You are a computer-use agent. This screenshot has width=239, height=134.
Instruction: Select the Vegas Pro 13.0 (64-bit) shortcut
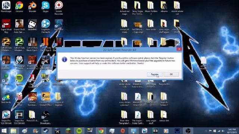(x=19, y=117)
